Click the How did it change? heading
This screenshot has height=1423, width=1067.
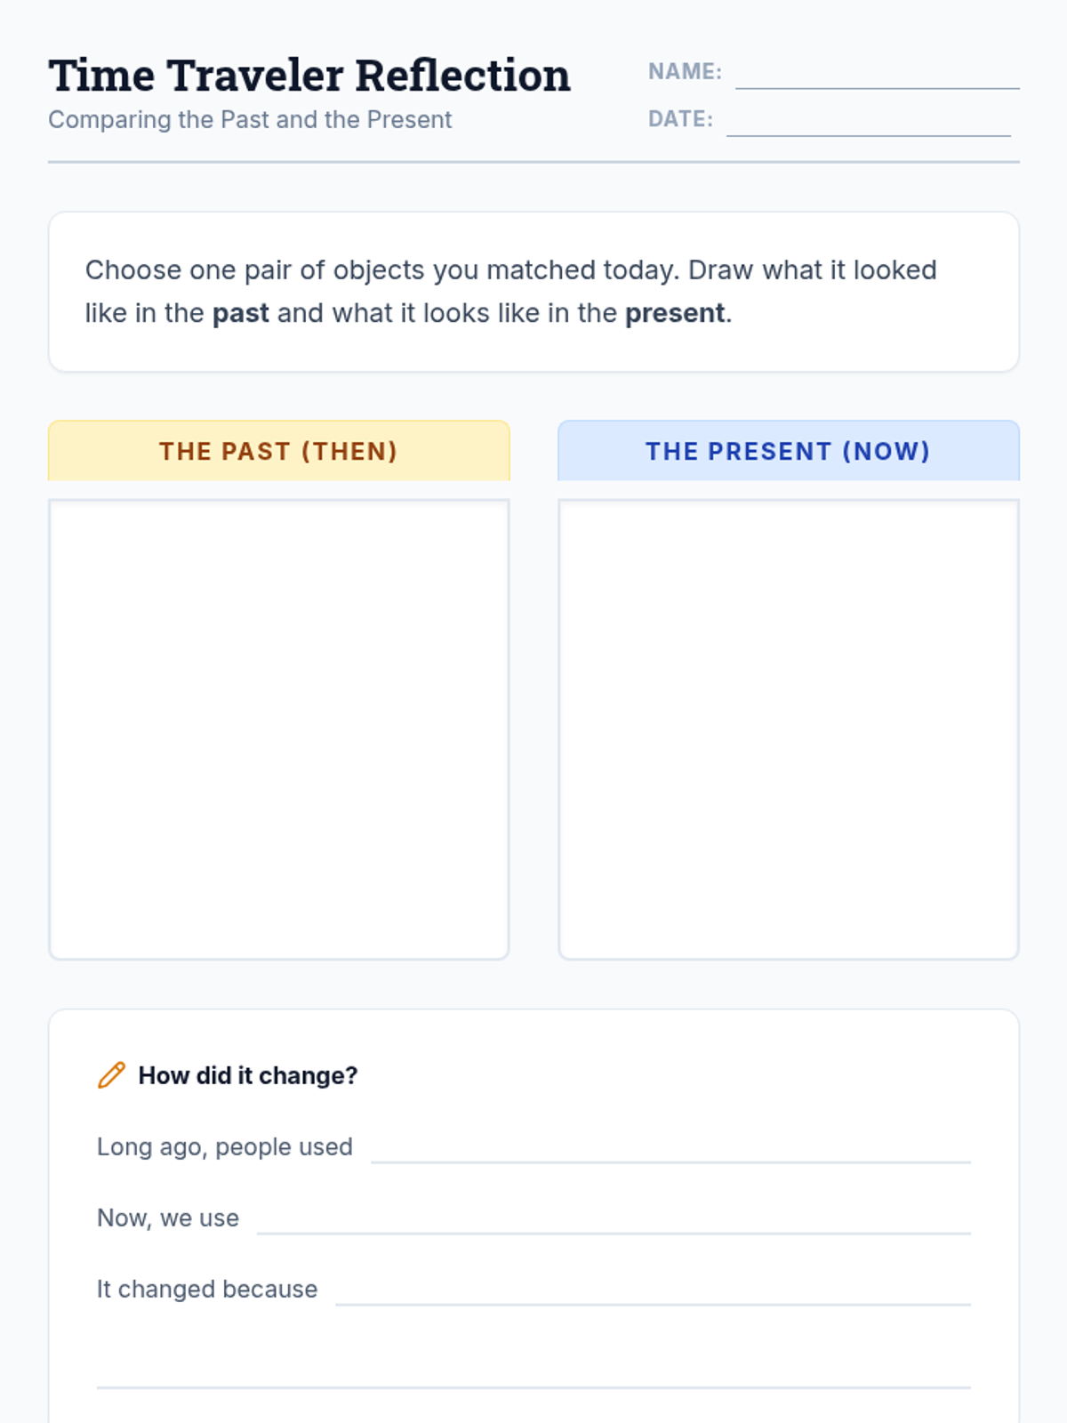coord(248,1076)
